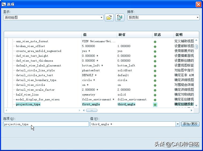Click status dot for projection_type row
The width and height of the screenshot is (203, 151).
click(x=155, y=104)
